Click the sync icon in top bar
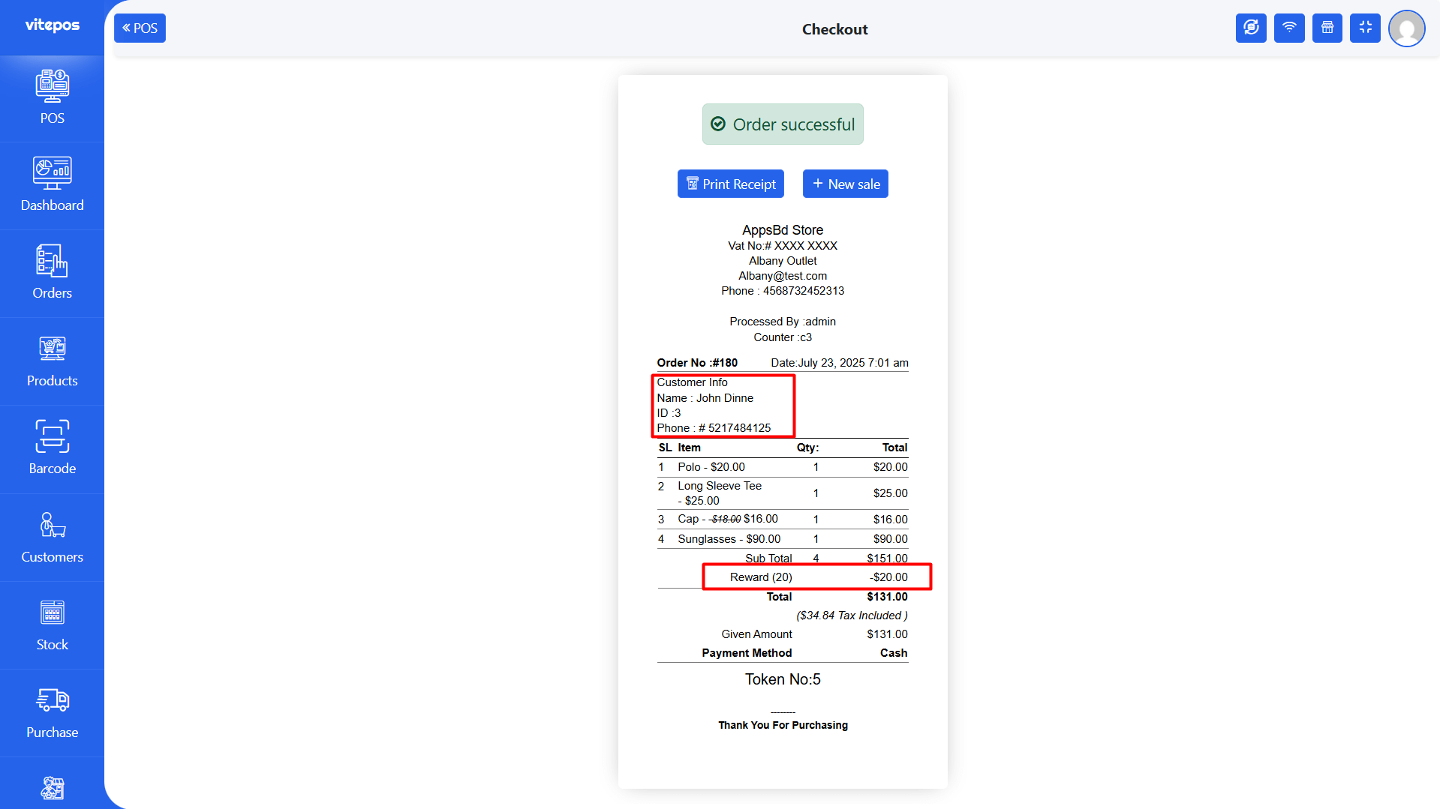Screen dimensions: 1440x809 click(1251, 28)
